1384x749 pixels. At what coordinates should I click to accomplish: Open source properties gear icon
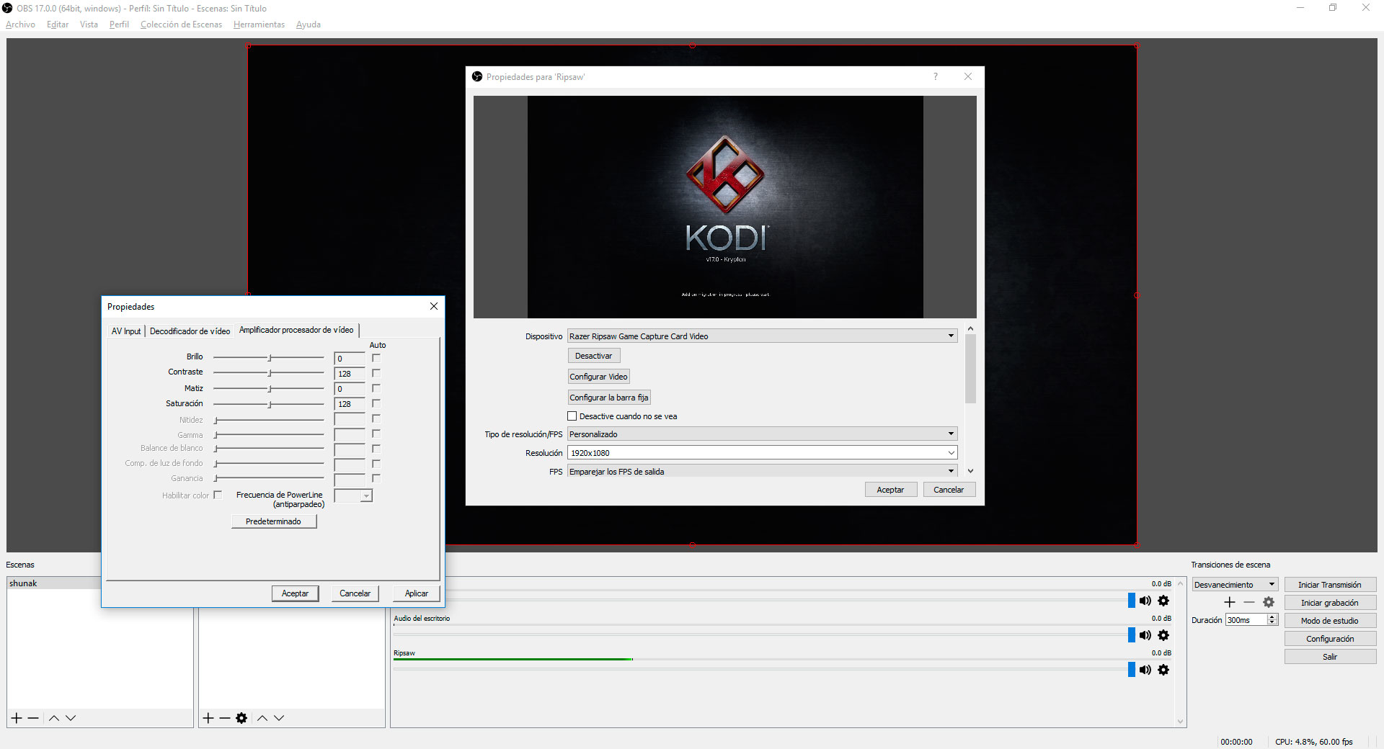click(x=241, y=718)
